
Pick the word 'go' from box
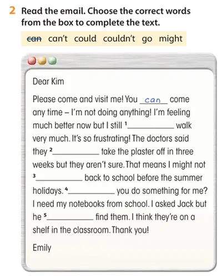[x=147, y=40]
